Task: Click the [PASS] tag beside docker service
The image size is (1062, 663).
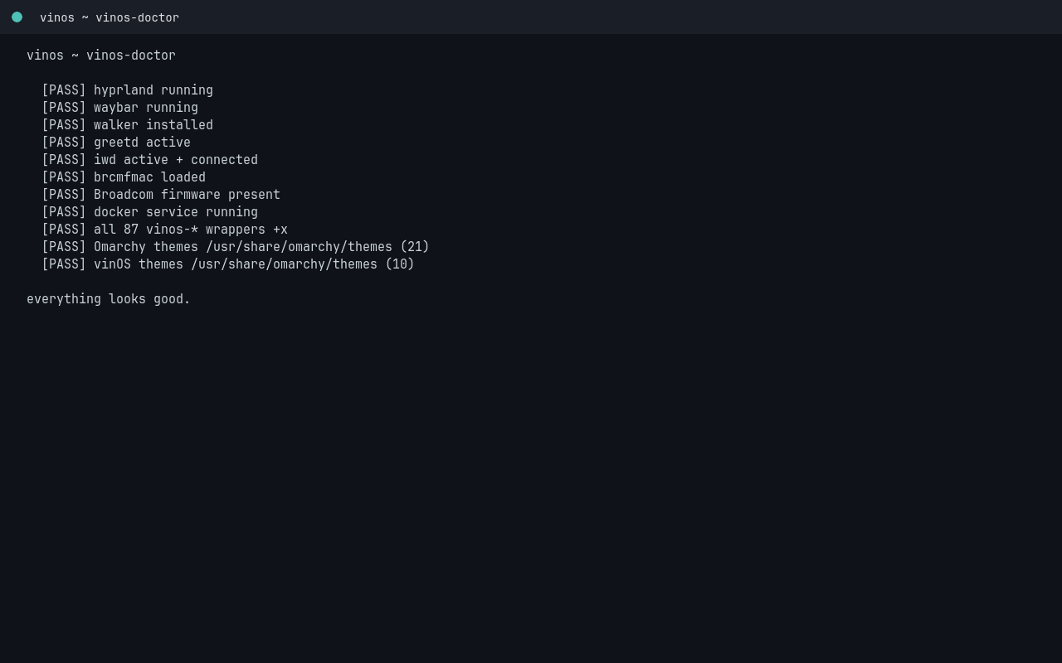Action: [x=64, y=212]
